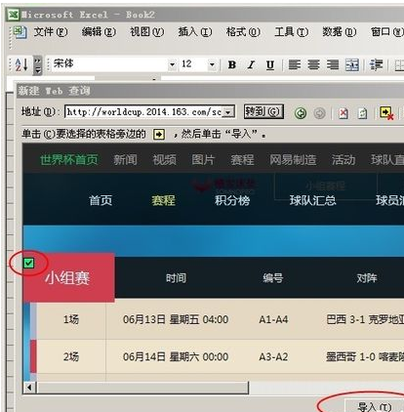
Task: Open the 工具(T) menu
Action: coord(291,32)
